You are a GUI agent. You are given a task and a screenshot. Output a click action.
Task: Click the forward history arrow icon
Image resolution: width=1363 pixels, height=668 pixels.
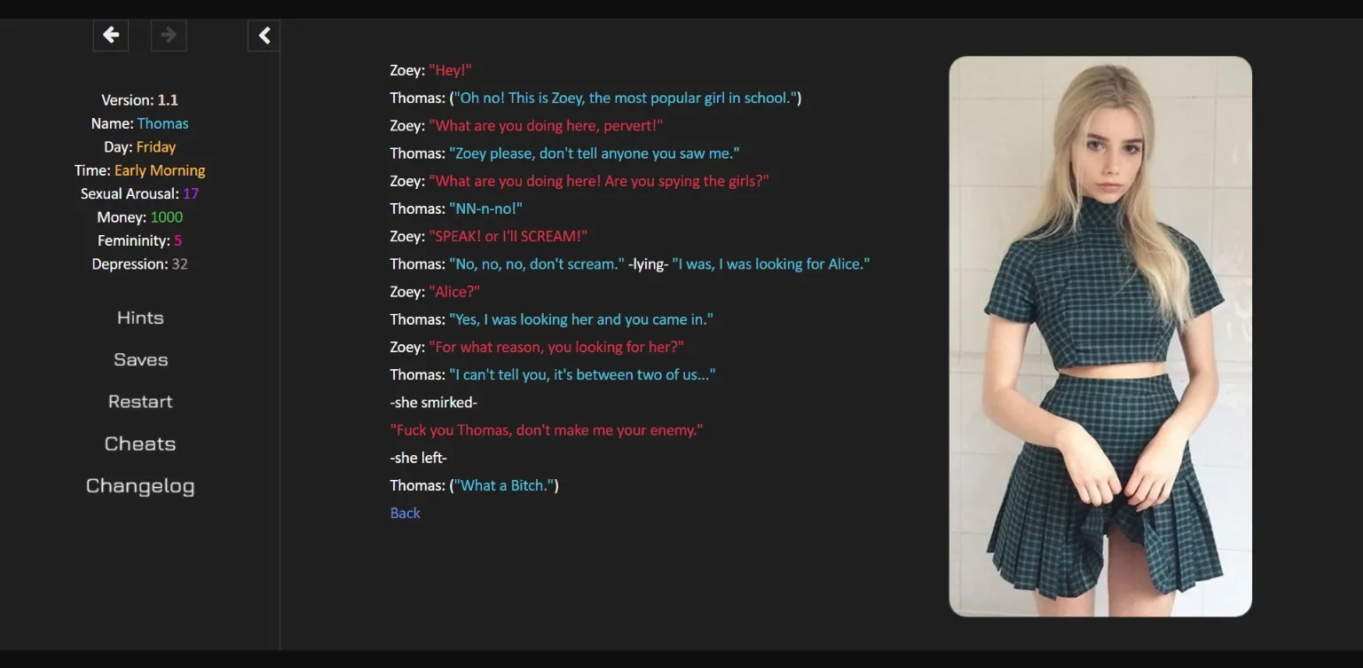tap(169, 35)
